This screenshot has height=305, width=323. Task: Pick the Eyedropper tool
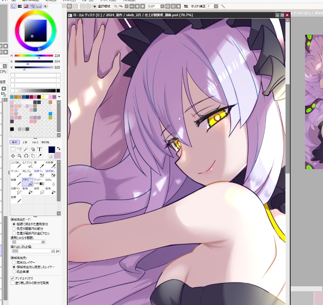[x=40, y=156]
